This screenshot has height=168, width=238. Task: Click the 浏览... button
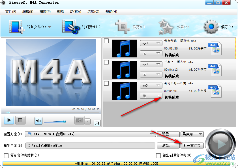click(x=168, y=146)
